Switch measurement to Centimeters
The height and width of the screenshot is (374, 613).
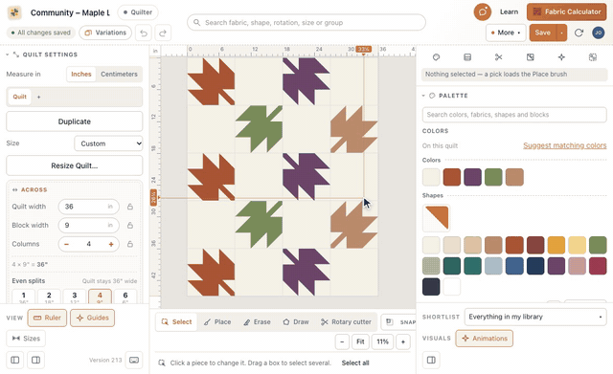119,75
